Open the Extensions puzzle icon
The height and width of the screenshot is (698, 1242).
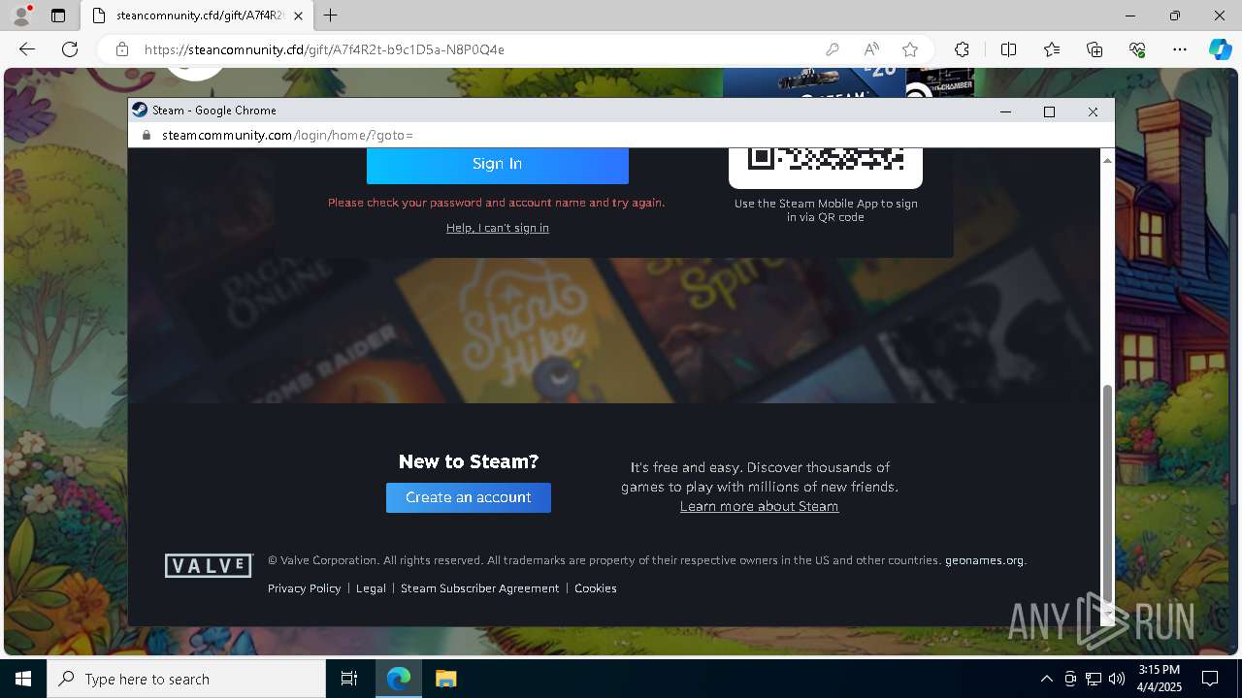click(962, 49)
